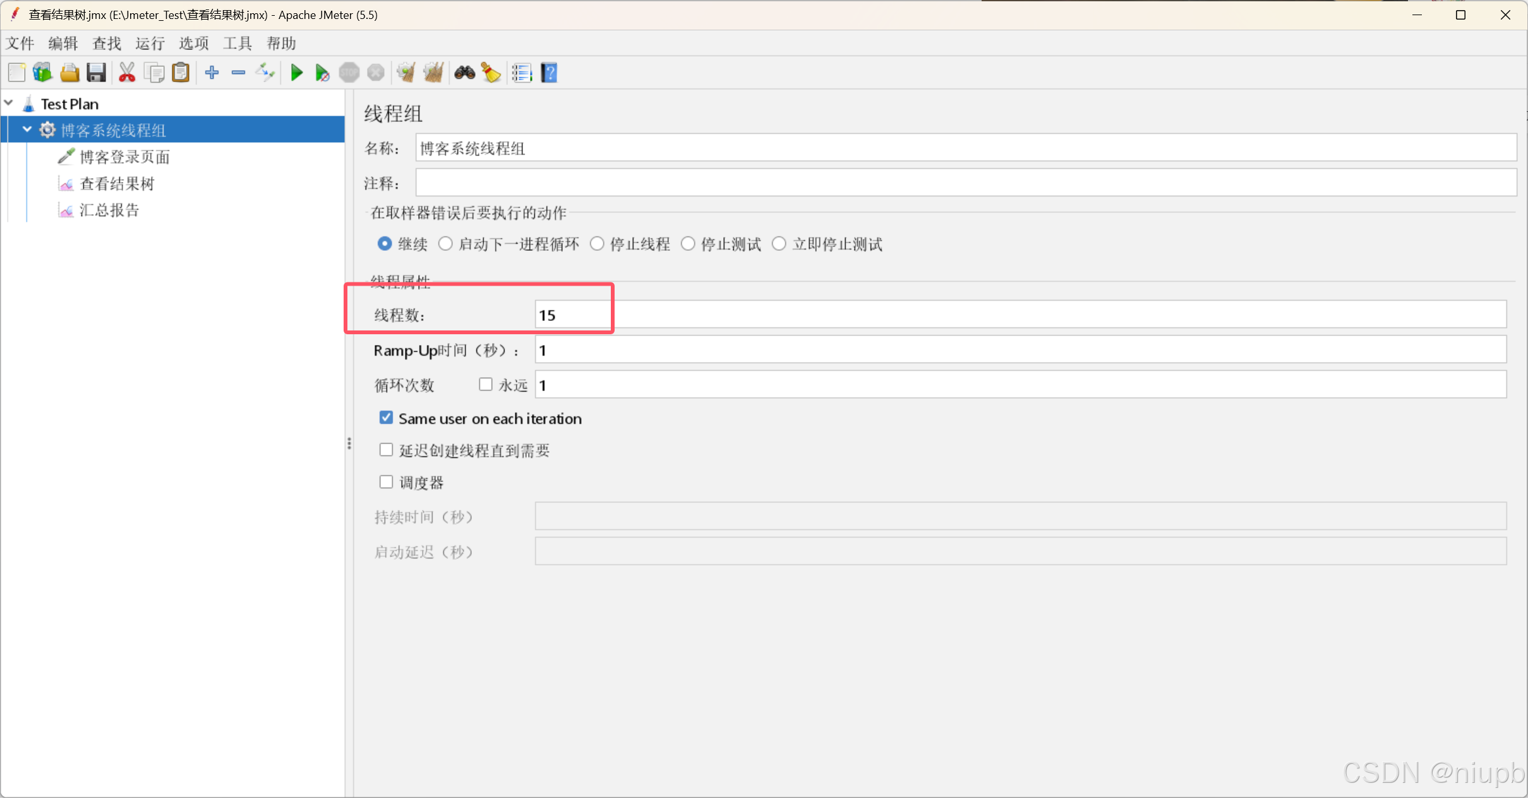Collapse the 博客系统线程组 node
1528x798 pixels.
point(27,130)
